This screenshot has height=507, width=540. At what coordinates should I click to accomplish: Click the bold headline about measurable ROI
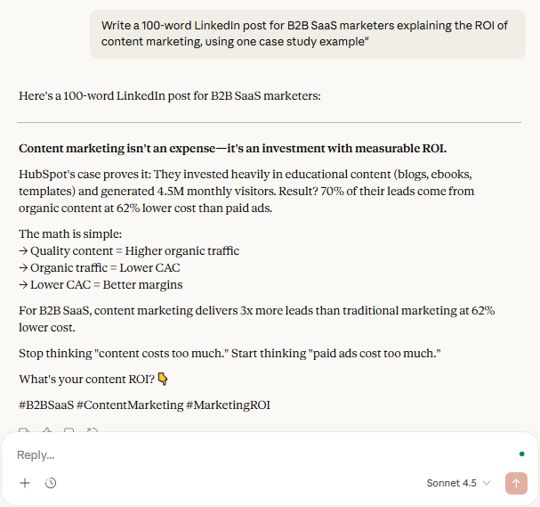click(232, 148)
